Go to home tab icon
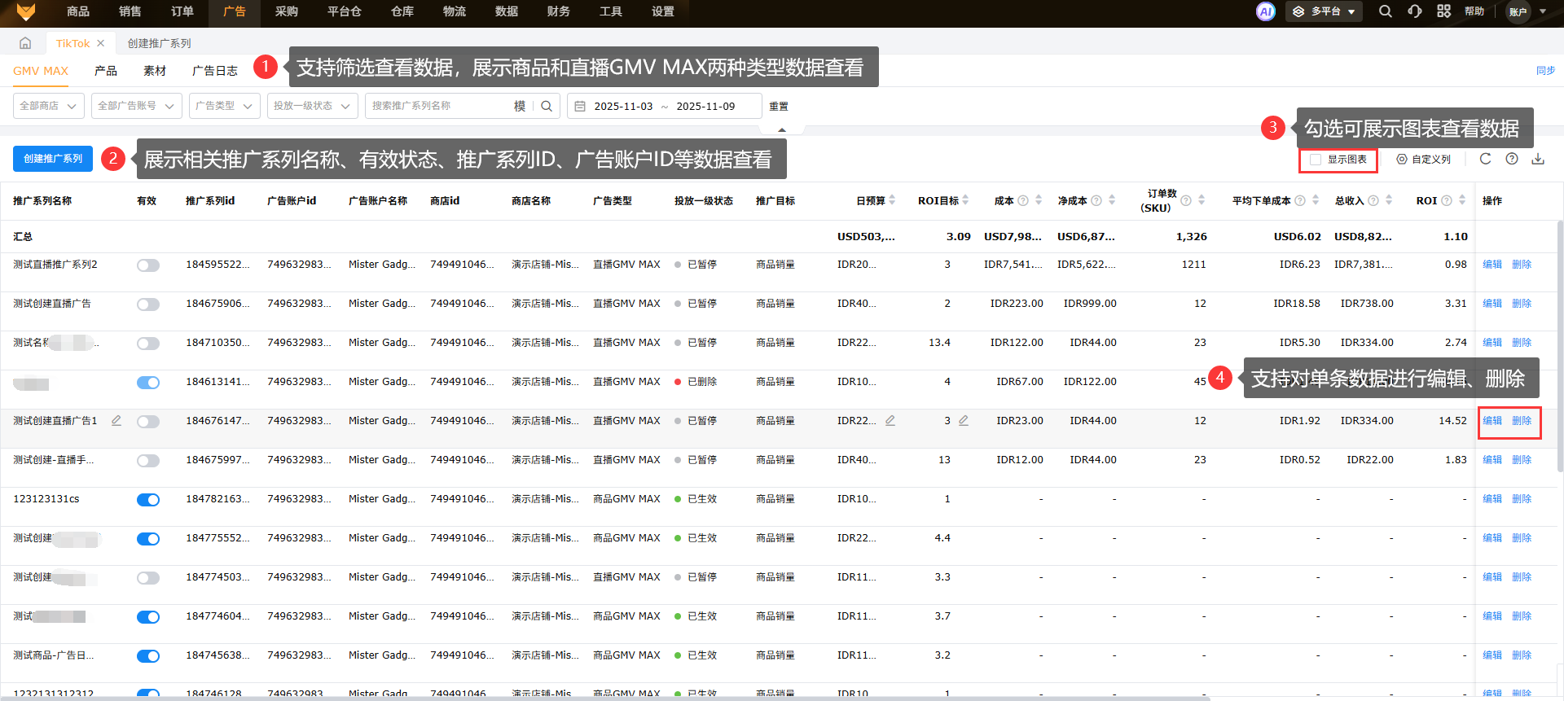 tap(25, 43)
